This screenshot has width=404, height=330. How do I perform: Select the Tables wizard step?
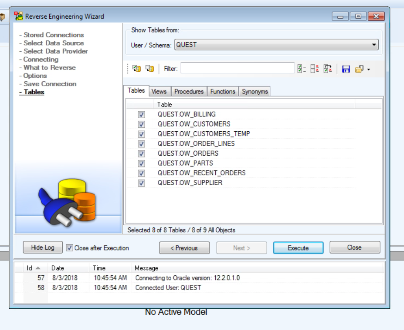(x=34, y=92)
